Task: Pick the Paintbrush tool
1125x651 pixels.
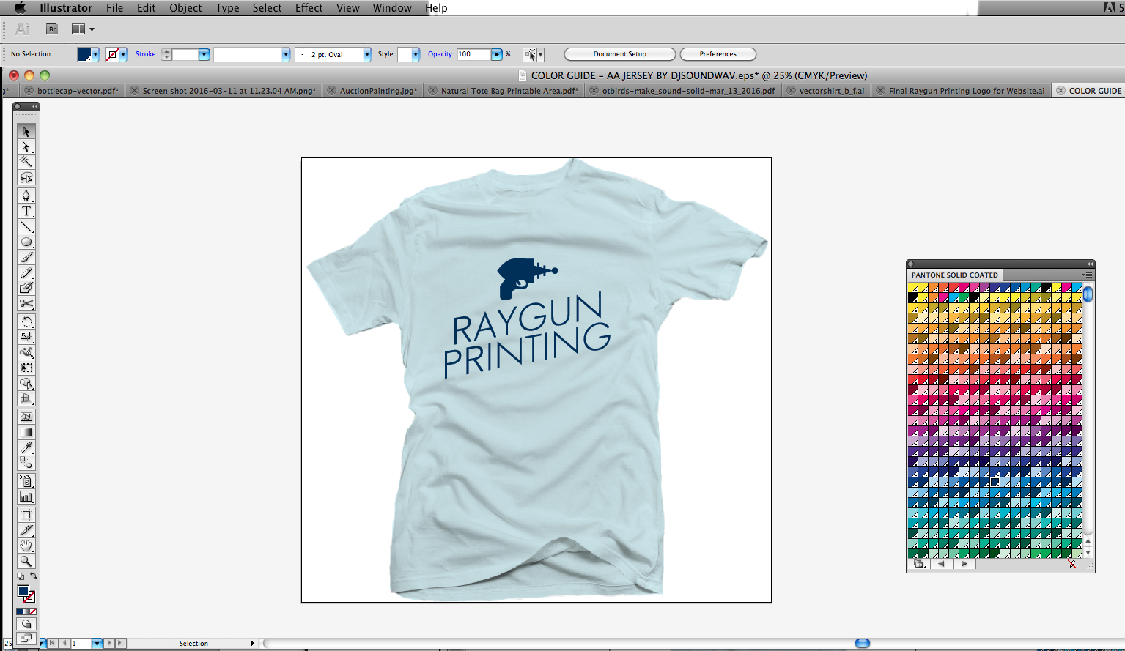Action: (26, 257)
